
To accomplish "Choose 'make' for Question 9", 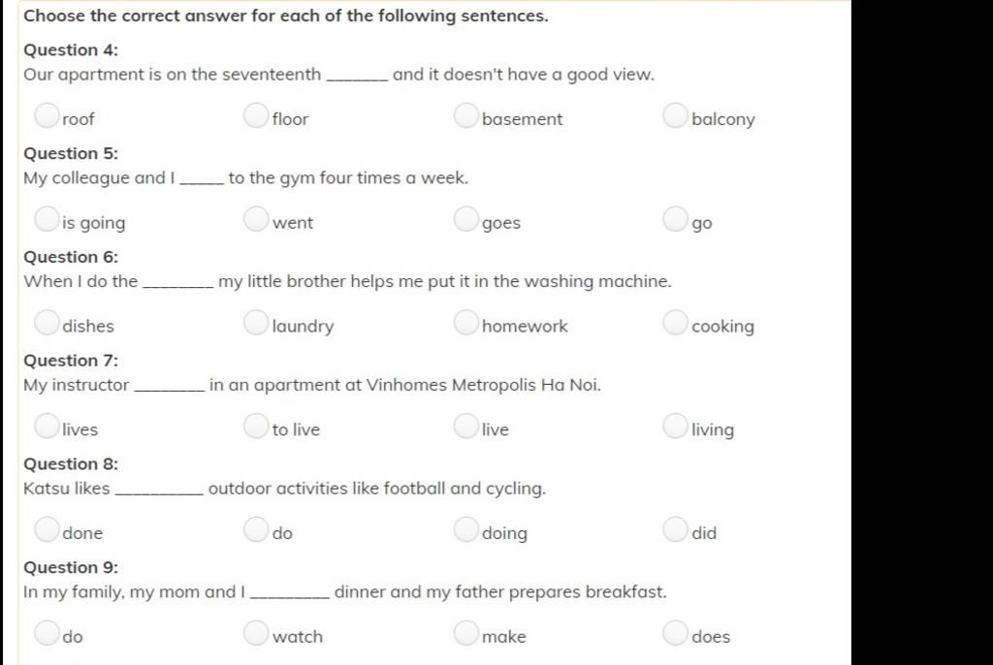I will coord(465,632).
